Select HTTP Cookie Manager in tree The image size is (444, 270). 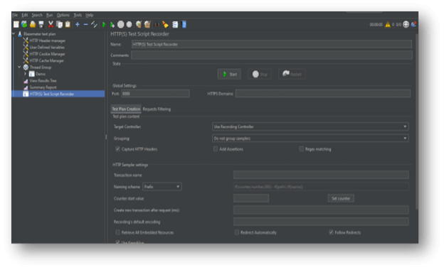[x=47, y=54]
